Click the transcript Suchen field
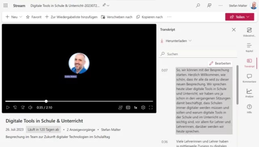 coord(198,54)
